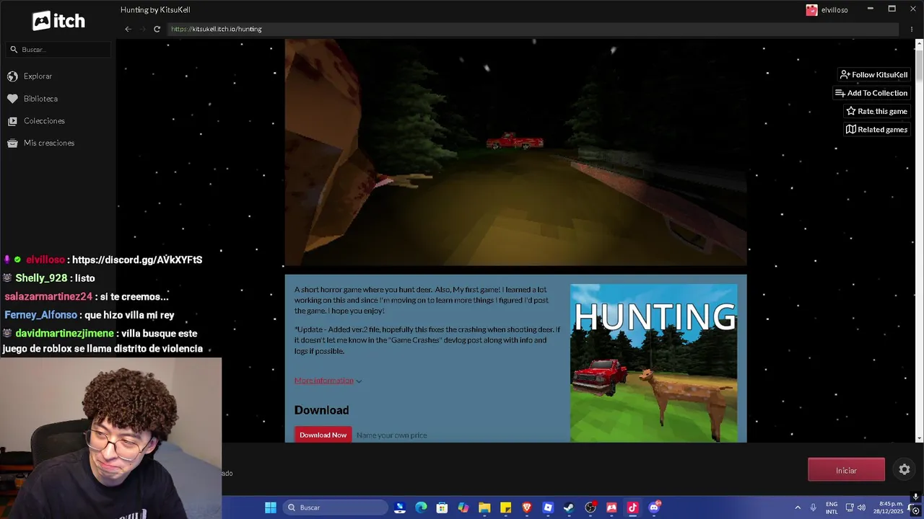Click the Download Now button
Image resolution: width=924 pixels, height=519 pixels.
pos(323,435)
